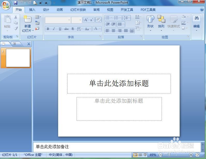The width and height of the screenshot is (206, 159).
Task: Customize Quick Access Toolbar arrow
Action: click(x=54, y=3)
